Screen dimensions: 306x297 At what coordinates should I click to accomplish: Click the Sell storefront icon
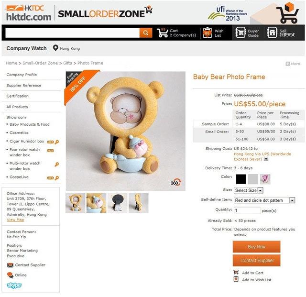(272, 33)
